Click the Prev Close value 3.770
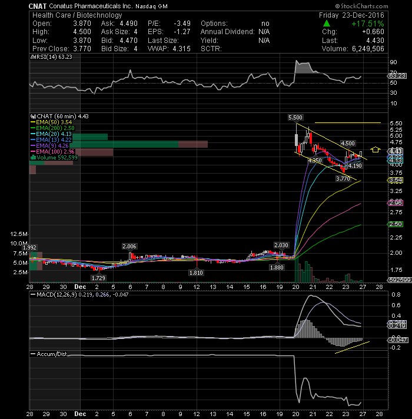412x419 pixels. pos(82,49)
